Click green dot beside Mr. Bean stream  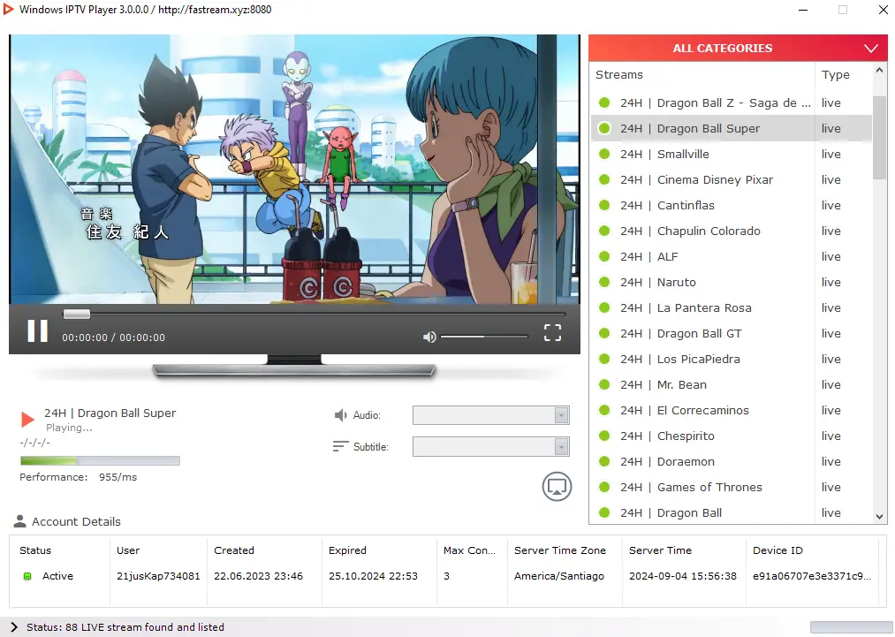604,384
